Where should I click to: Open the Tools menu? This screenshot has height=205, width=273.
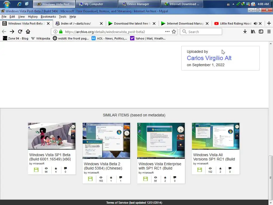(63, 17)
